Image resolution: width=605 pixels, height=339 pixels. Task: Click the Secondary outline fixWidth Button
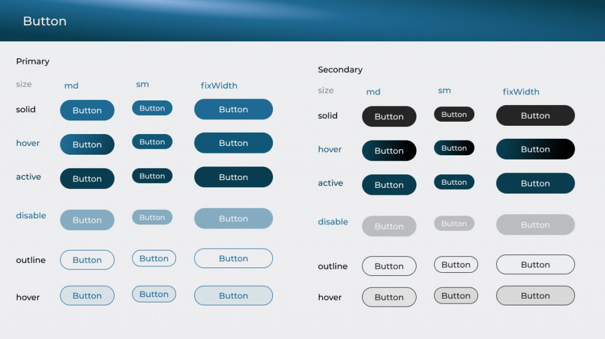tap(535, 264)
